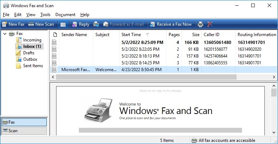Viewport: 278px width, 144px height.
Task: Open the Help menu
Action: pos(85,15)
